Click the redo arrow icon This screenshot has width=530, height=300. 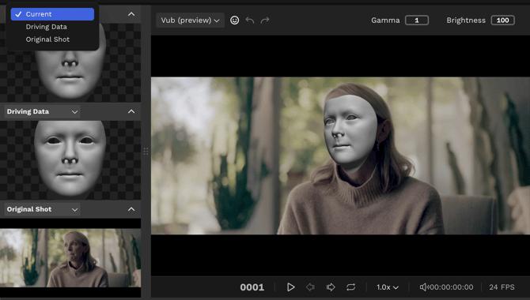pyautogui.click(x=265, y=21)
